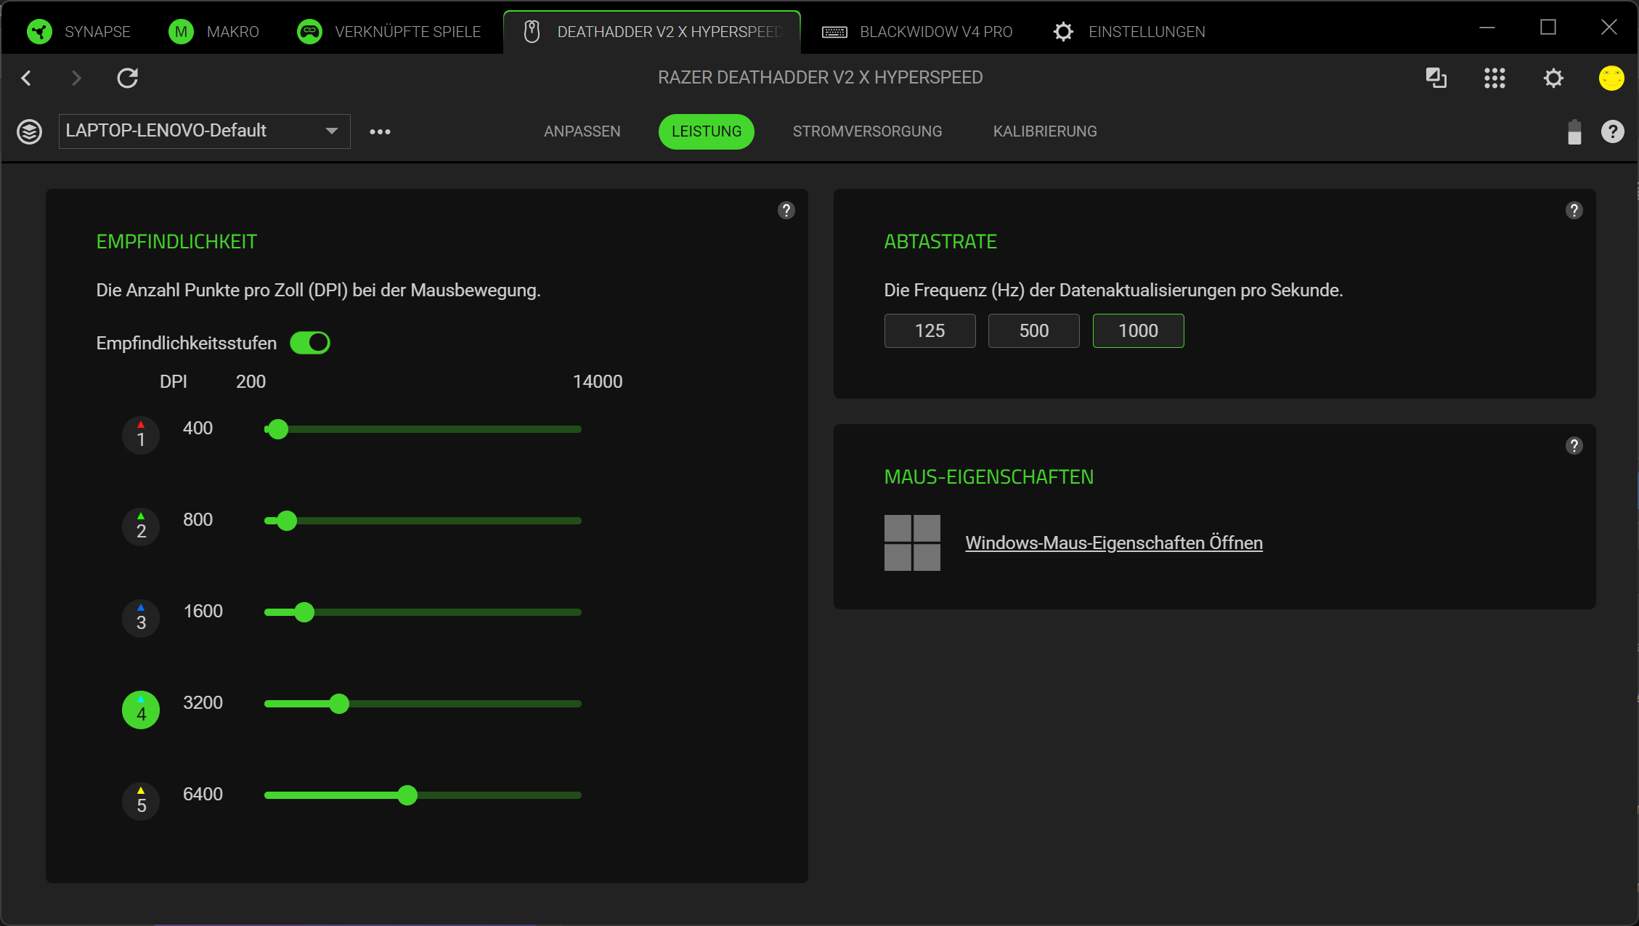Open the apps grid icon
The image size is (1639, 926).
click(1494, 78)
